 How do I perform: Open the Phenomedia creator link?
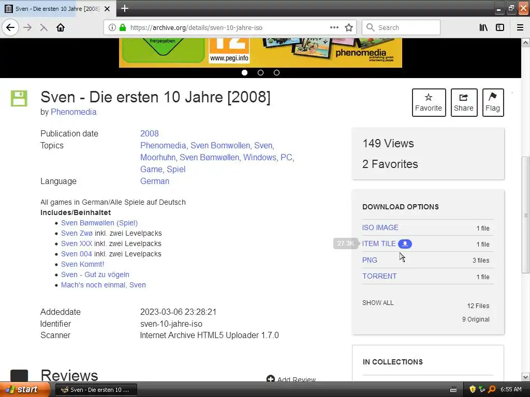[73, 112]
